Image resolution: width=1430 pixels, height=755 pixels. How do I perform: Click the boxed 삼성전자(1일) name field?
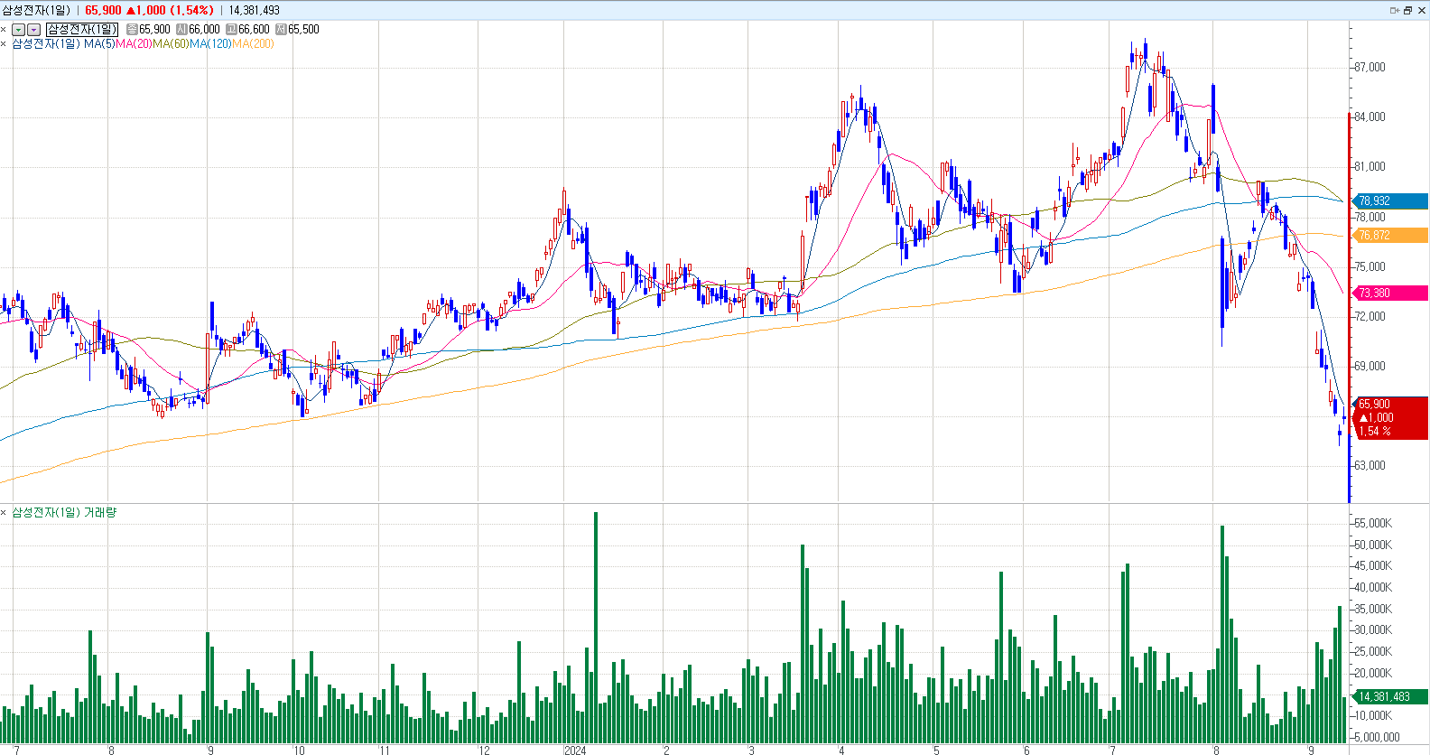82,30
